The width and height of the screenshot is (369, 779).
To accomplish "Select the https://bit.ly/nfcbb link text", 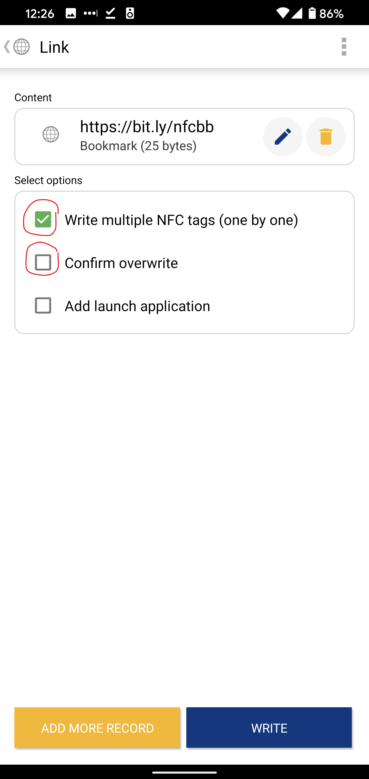I will point(147,126).
